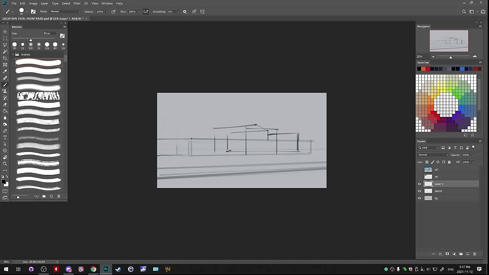
Task: Activate the Zoom tool
Action: pyautogui.click(x=5, y=164)
